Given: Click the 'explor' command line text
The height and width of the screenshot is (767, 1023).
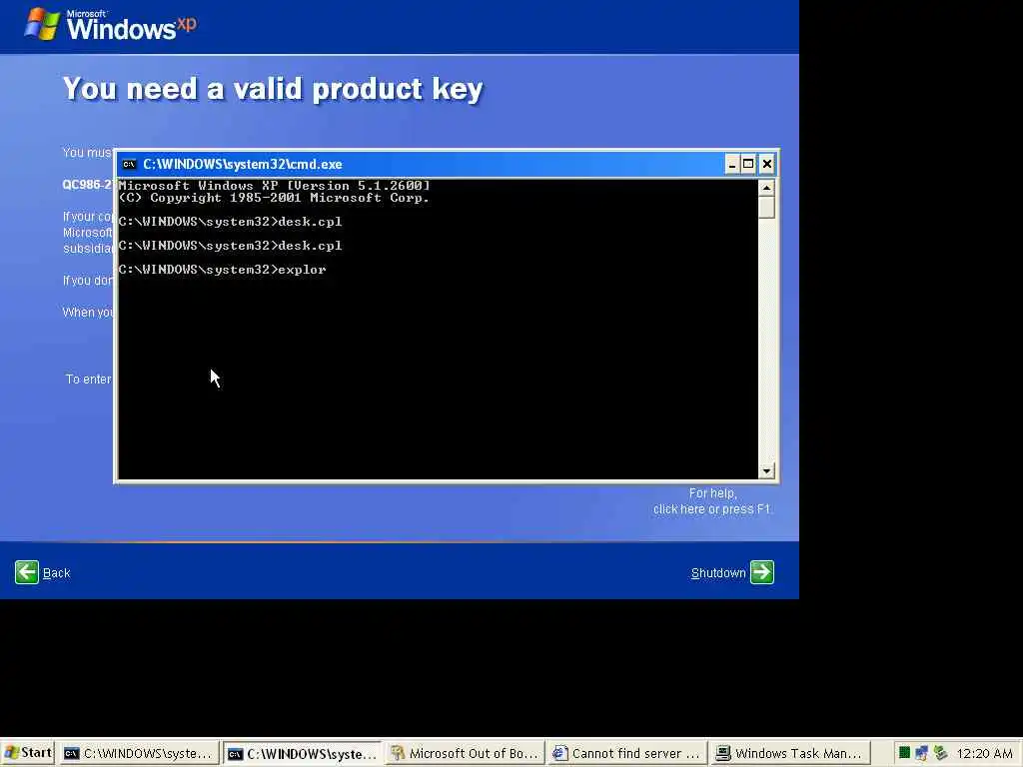Looking at the screenshot, I should (x=302, y=270).
